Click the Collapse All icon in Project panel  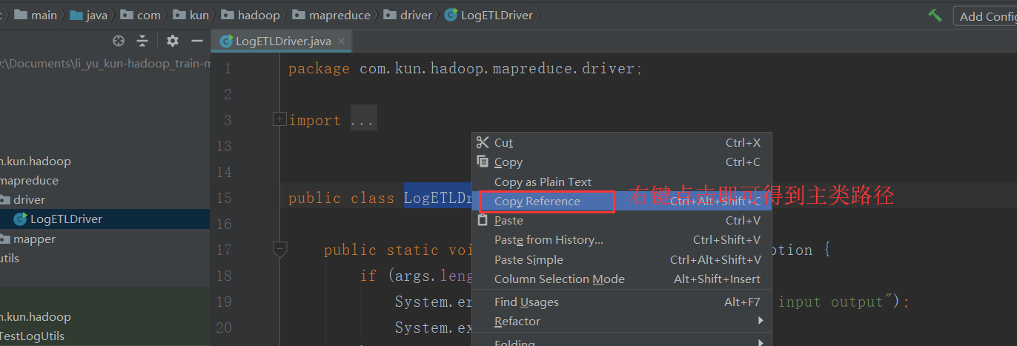[x=143, y=41]
